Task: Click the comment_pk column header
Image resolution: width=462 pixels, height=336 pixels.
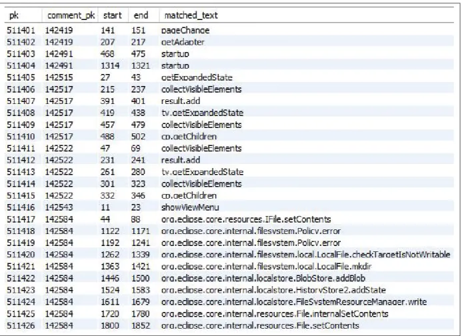Action: [x=71, y=15]
